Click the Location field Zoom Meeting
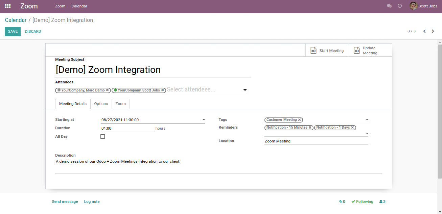Screen dimensions: 442x214 [x=316, y=141]
